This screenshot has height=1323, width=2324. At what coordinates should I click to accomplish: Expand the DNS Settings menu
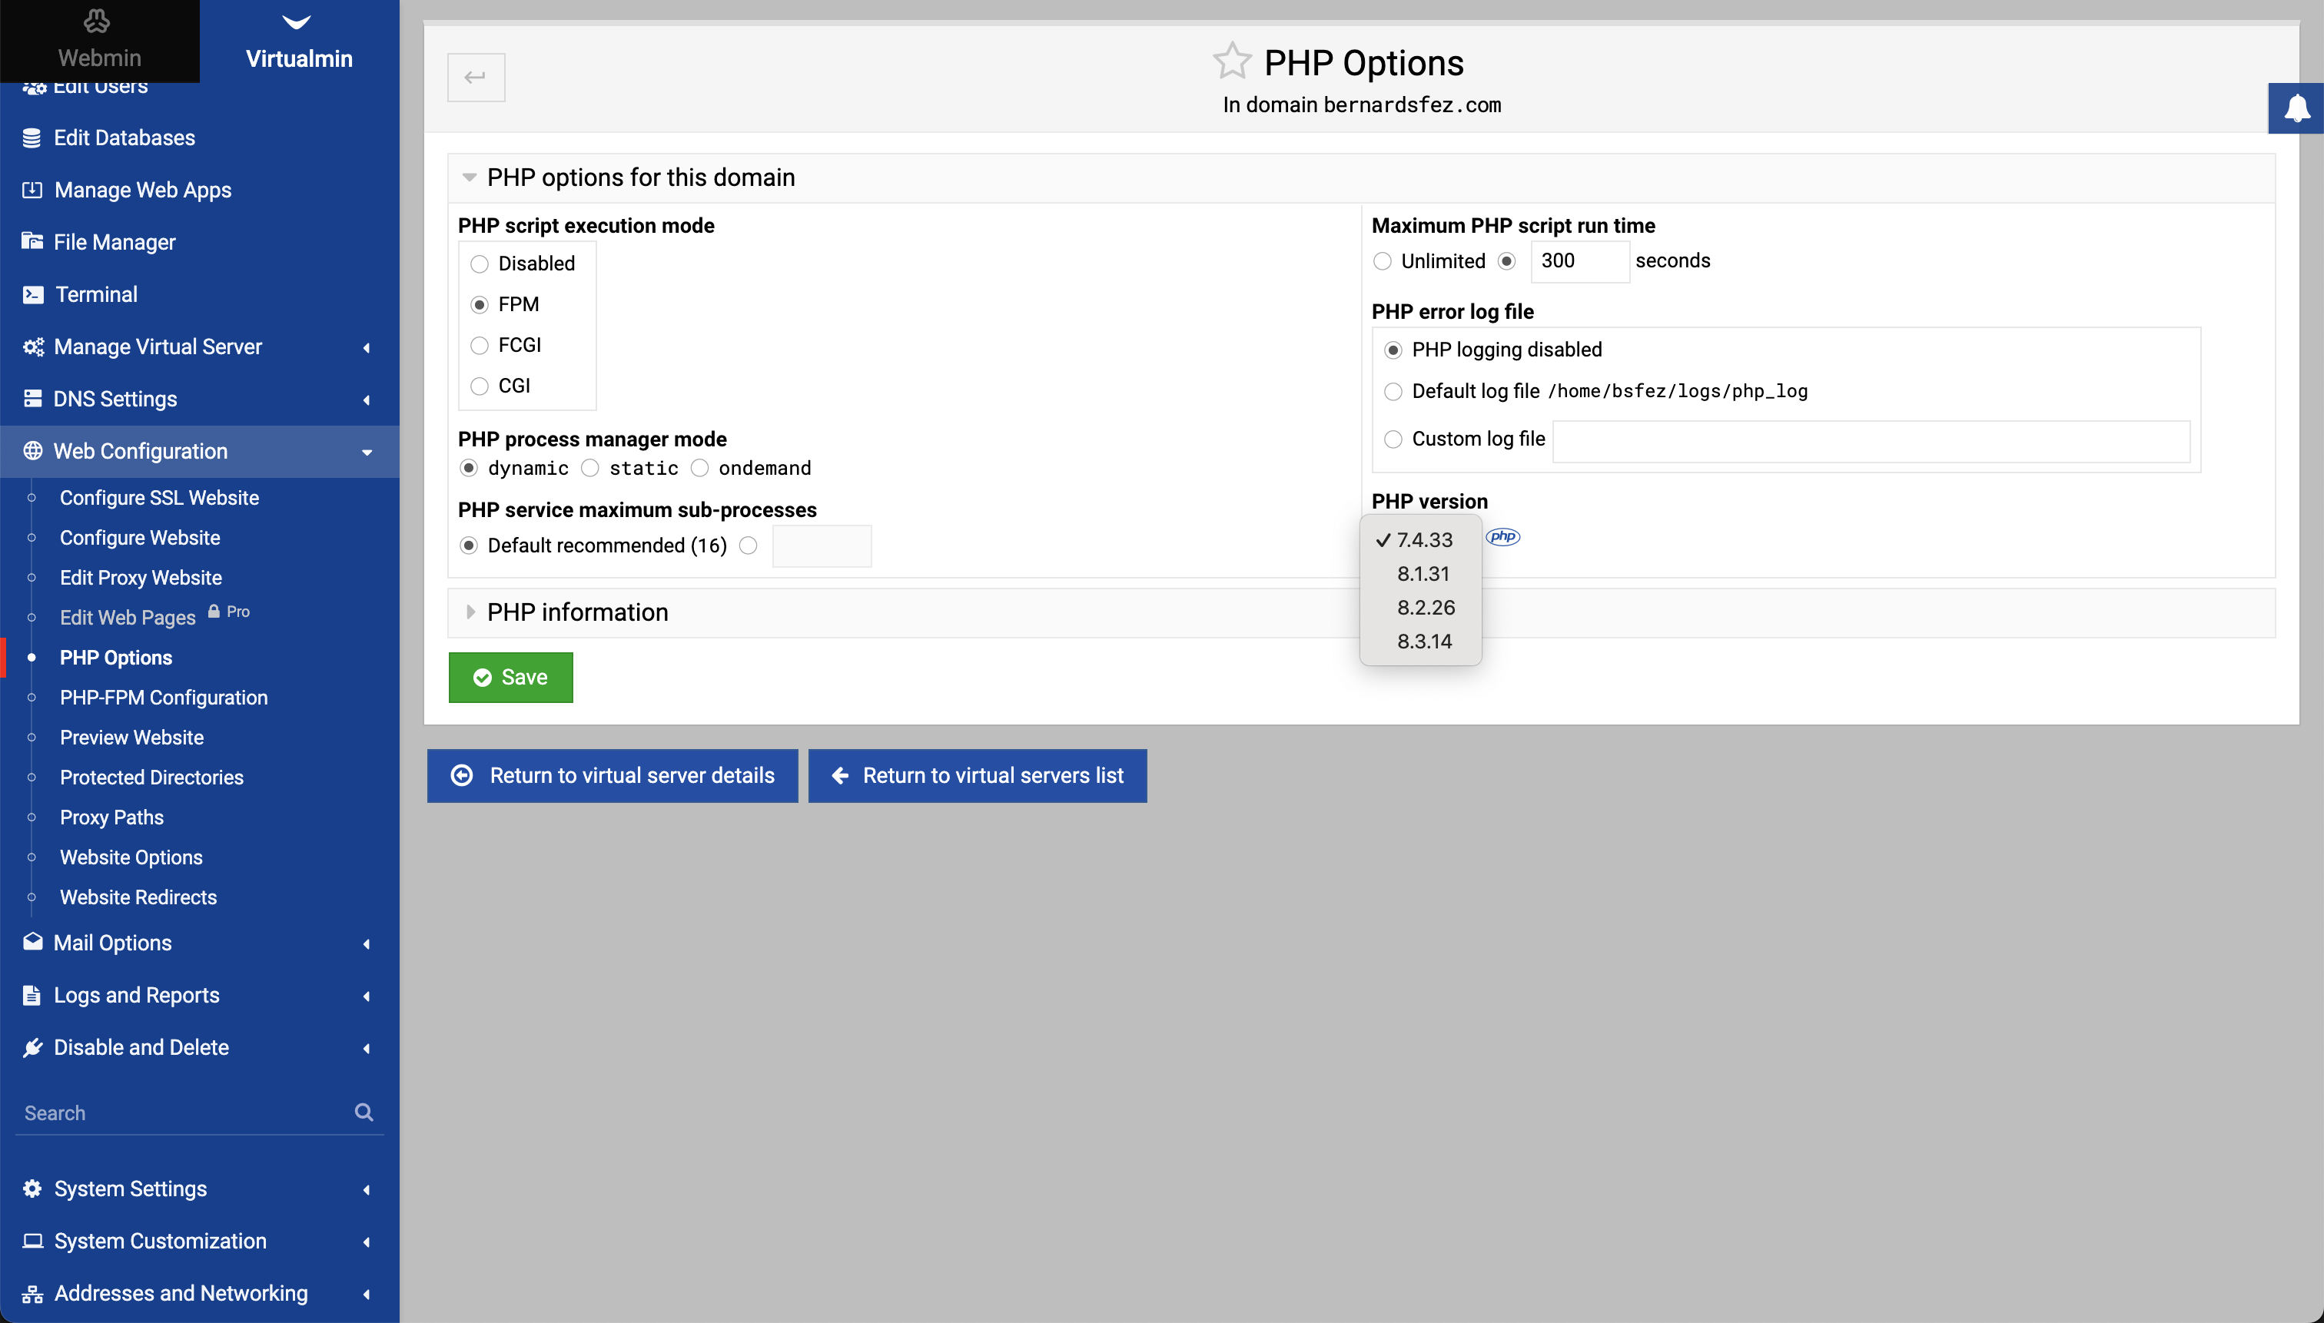tap(115, 399)
